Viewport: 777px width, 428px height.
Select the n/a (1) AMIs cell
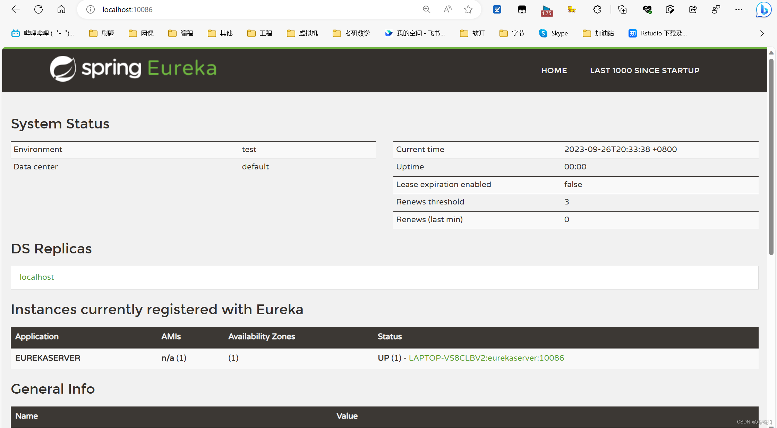coord(174,358)
